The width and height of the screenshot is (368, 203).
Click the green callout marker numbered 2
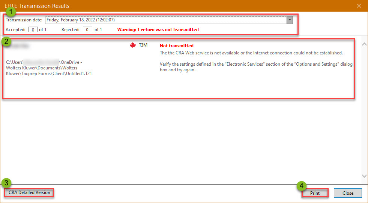[6, 41]
